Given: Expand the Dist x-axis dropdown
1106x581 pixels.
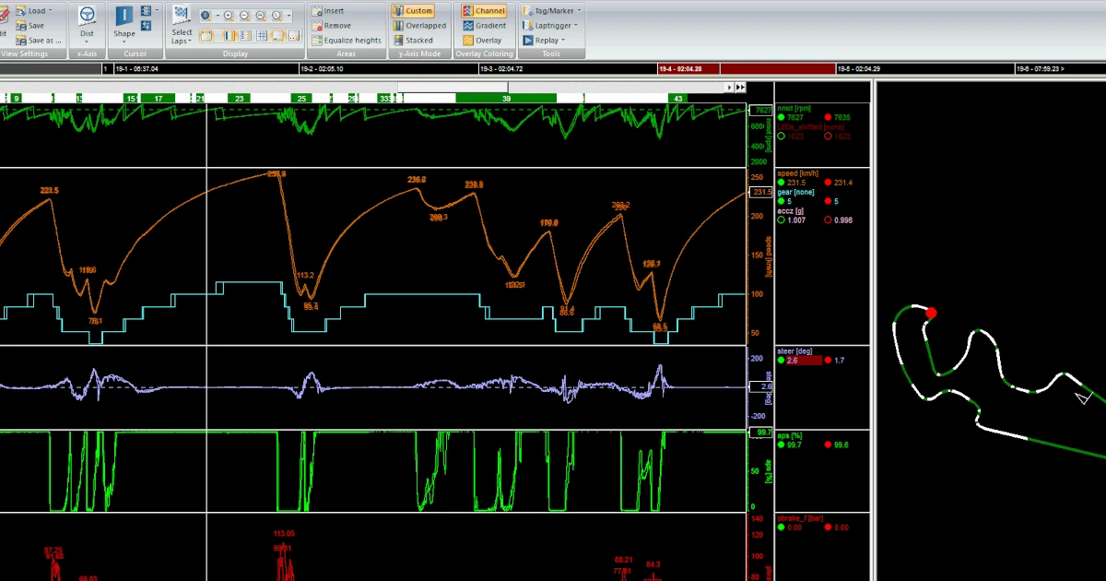Looking at the screenshot, I should tap(87, 33).
